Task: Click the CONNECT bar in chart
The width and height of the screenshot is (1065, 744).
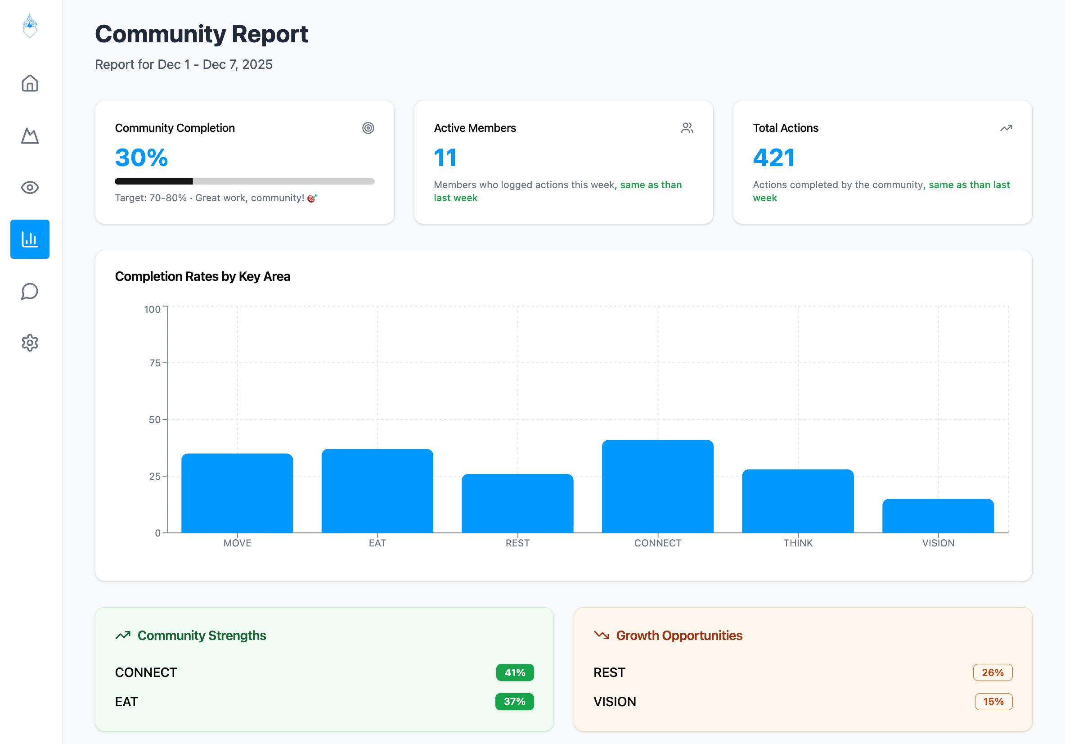Action: 657,487
